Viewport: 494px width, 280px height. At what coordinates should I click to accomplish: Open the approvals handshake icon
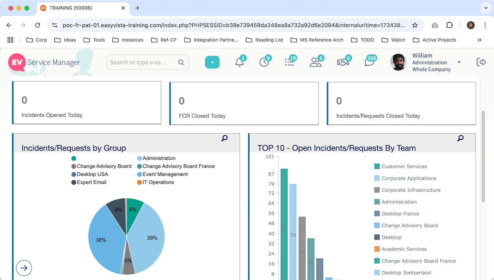point(343,62)
